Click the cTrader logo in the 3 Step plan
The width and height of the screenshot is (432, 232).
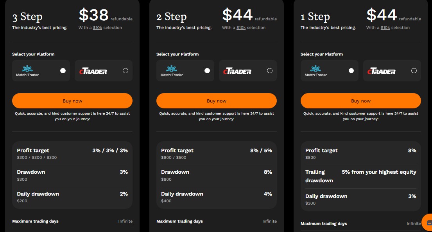tap(94, 71)
